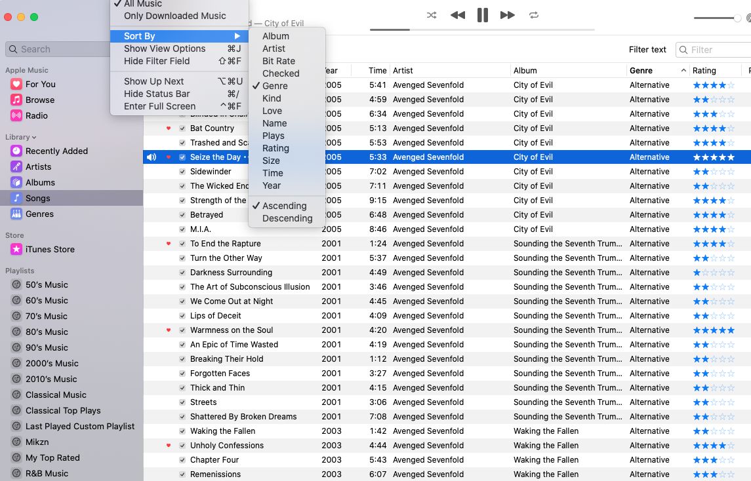
Task: Uncheck the Lips of Deceit checkbox
Action: [x=182, y=316]
